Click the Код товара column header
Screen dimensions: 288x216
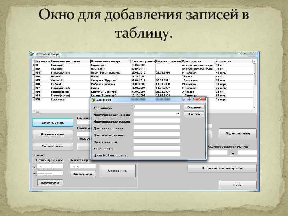click(42, 61)
